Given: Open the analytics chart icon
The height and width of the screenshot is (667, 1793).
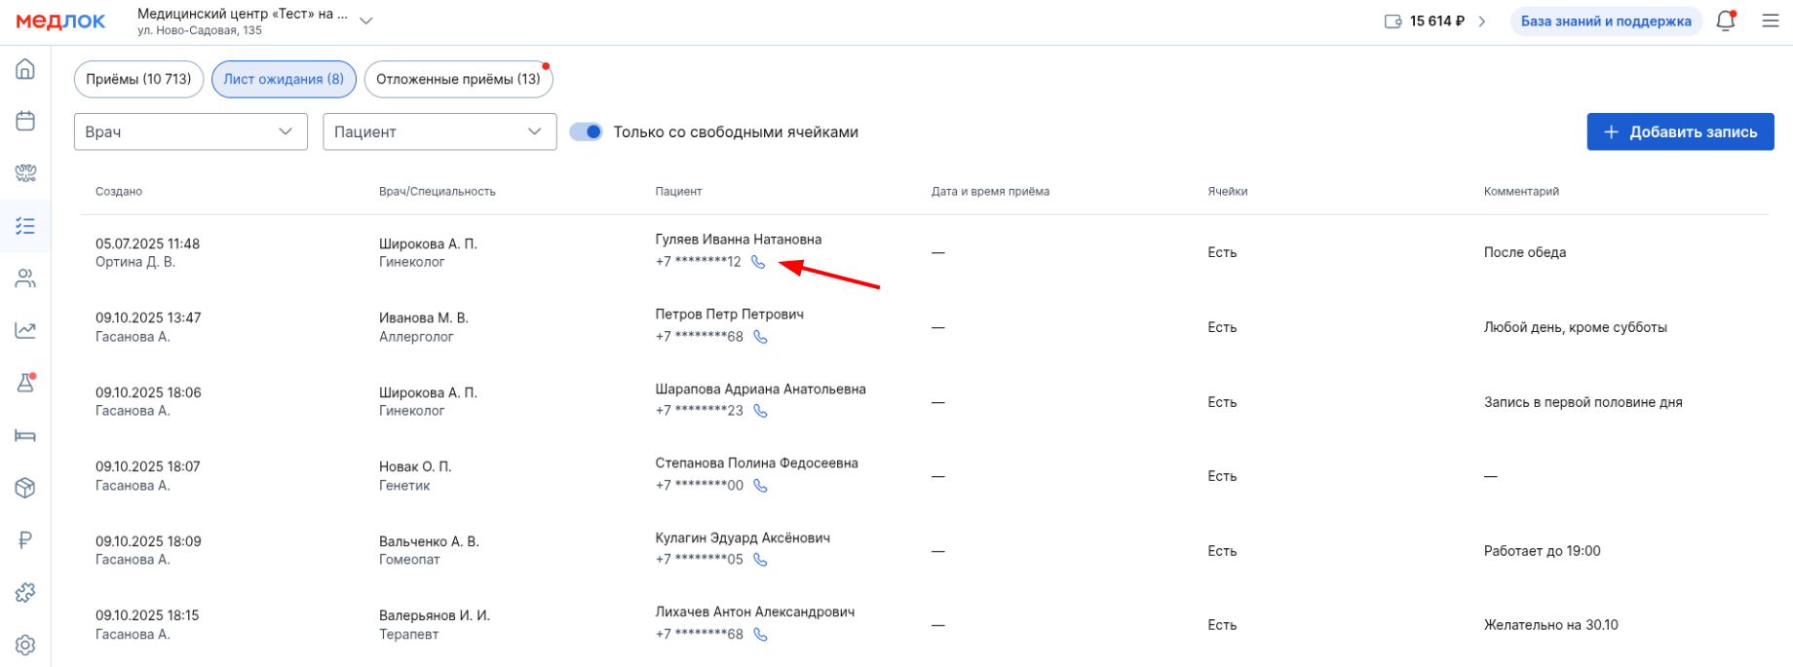Looking at the screenshot, I should pos(25,330).
